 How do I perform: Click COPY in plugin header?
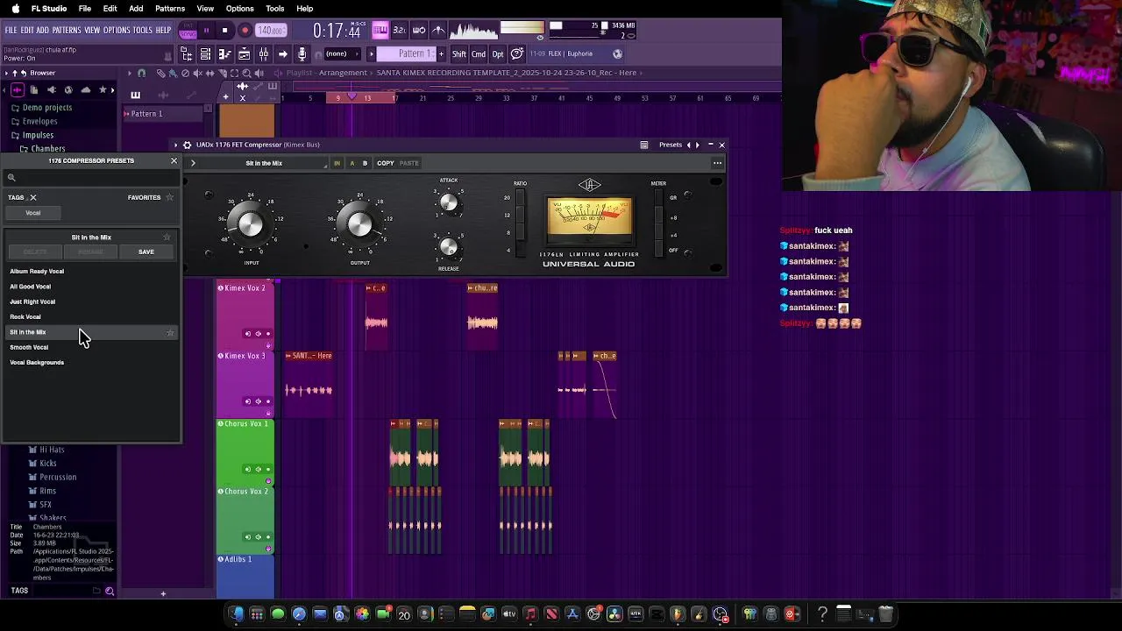(386, 163)
